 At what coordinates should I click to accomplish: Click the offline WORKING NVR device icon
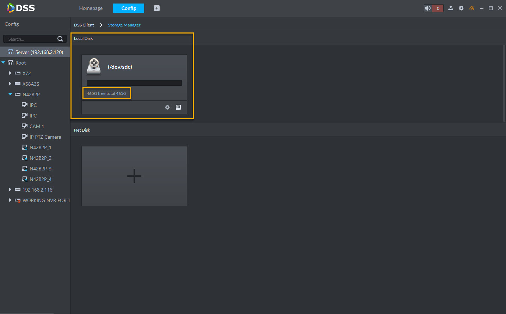tap(18, 200)
